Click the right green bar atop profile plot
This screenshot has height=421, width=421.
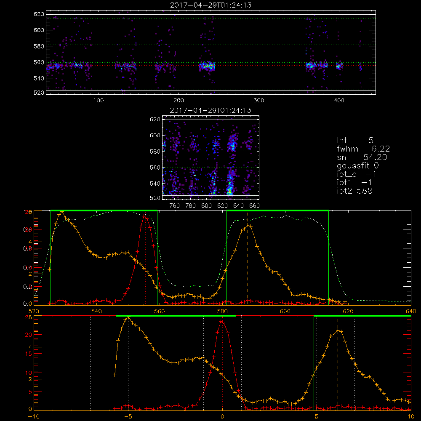277,210
